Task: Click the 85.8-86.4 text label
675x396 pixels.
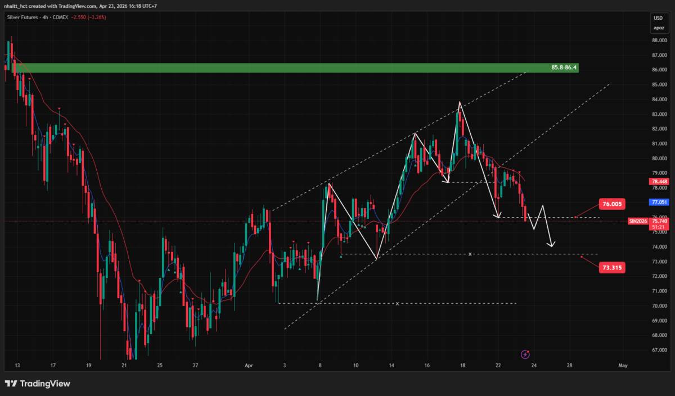Action: [564, 68]
